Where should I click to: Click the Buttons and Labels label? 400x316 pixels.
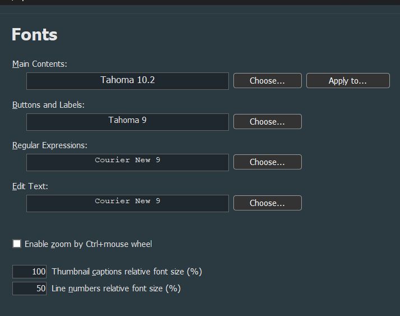(x=48, y=105)
